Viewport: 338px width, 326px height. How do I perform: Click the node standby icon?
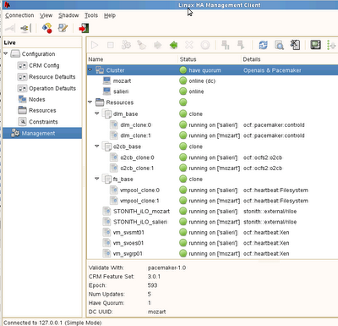click(226, 45)
